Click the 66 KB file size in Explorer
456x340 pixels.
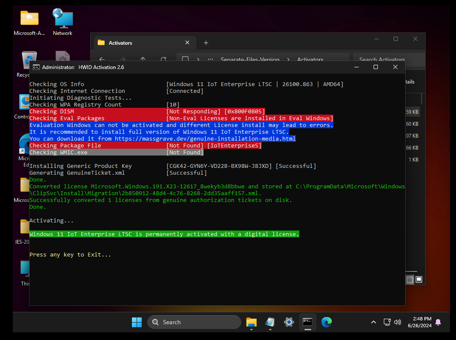[x=412, y=148]
